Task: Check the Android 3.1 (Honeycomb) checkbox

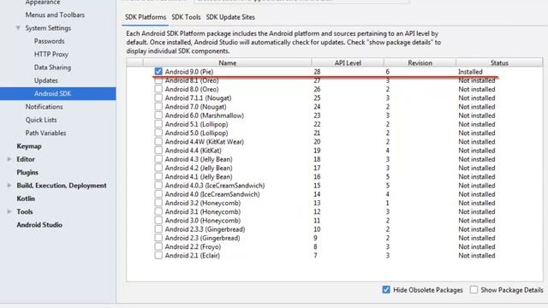Action: 158,211
